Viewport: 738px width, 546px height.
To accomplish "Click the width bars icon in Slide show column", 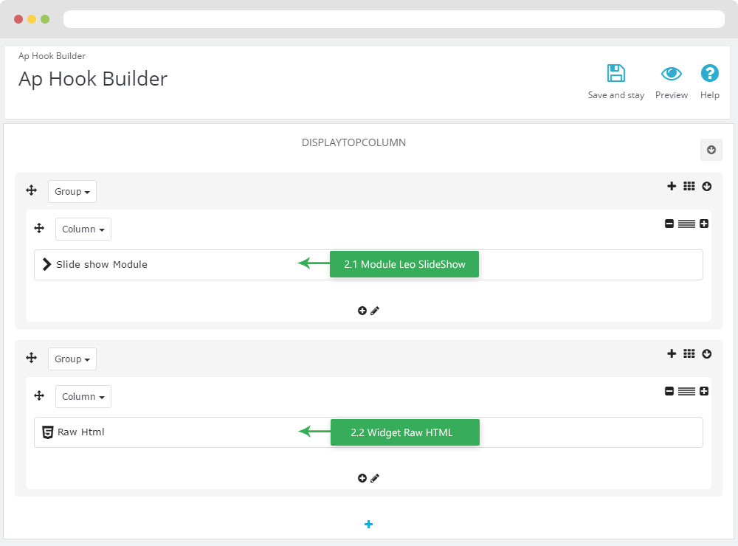I will [686, 224].
